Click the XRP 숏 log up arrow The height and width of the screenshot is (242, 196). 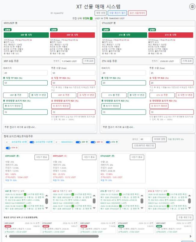coord(94,195)
